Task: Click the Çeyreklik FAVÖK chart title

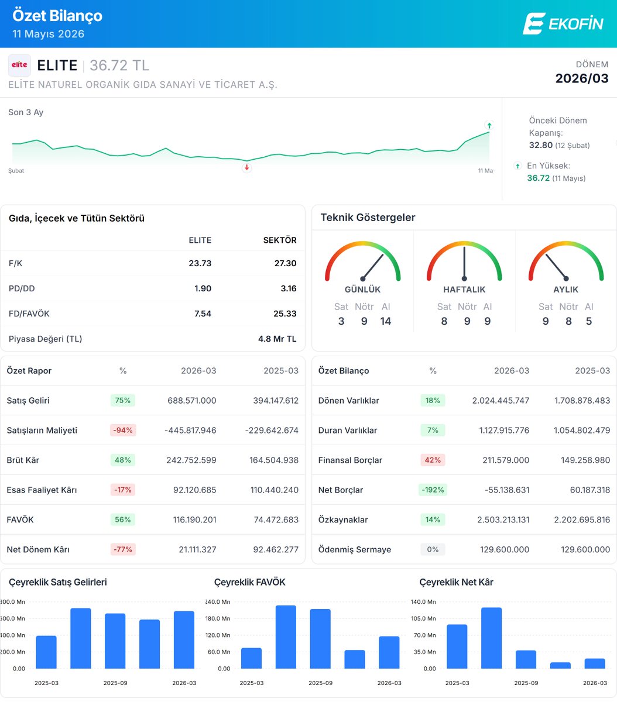Action: (250, 582)
